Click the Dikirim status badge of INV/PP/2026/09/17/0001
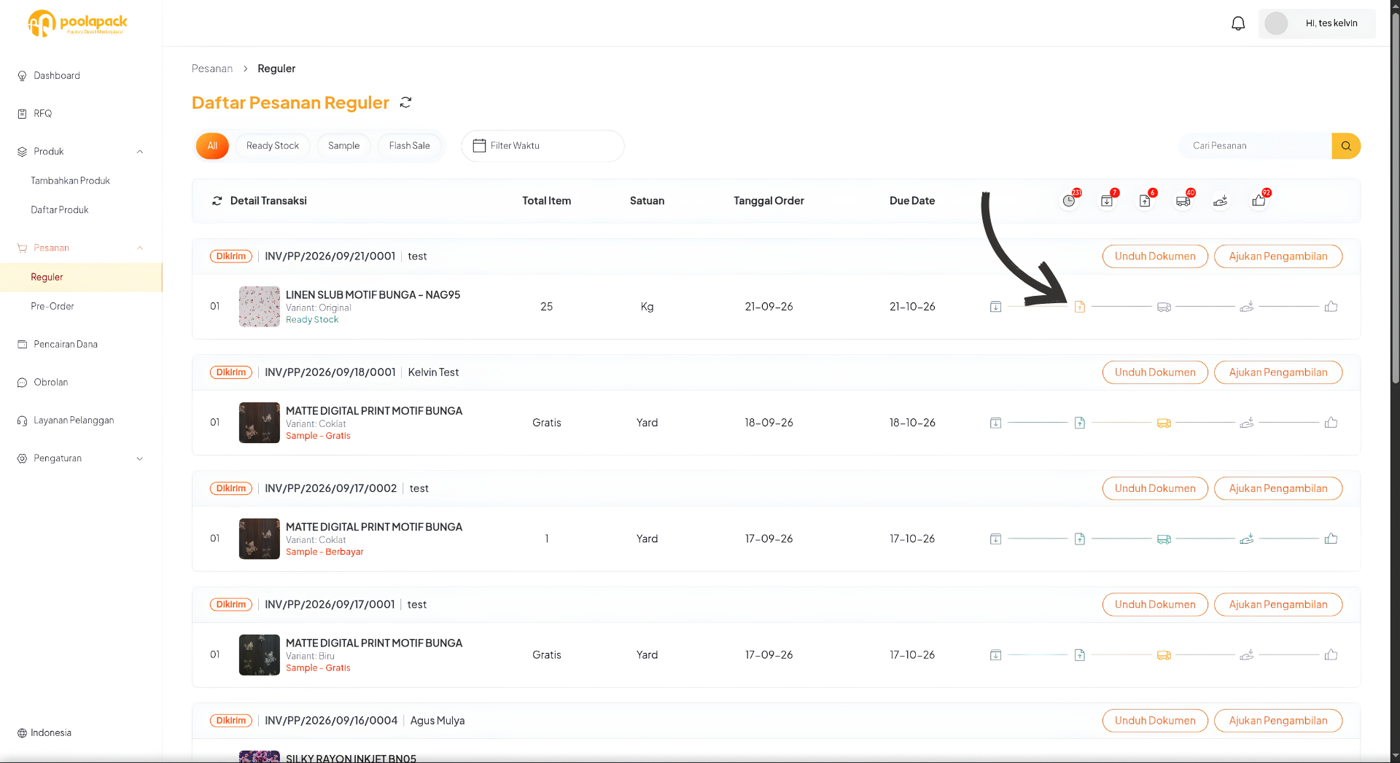 point(231,605)
